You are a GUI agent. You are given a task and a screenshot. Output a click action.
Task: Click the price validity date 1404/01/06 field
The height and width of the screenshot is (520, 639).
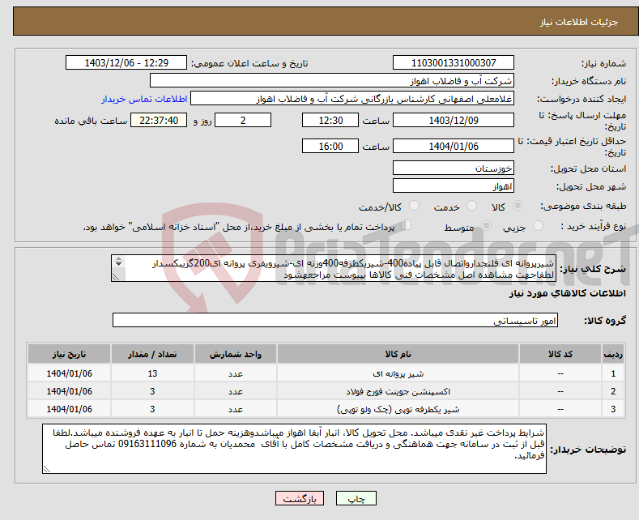click(x=454, y=146)
